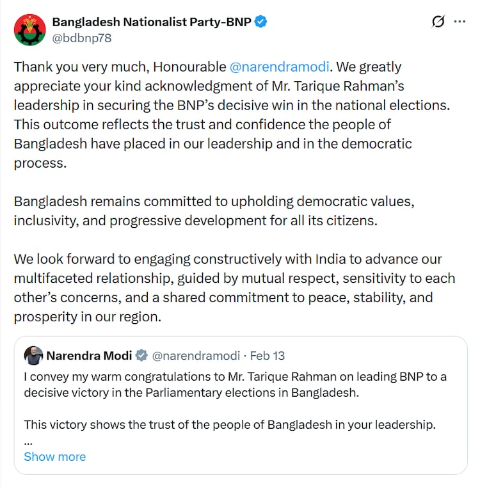This screenshot has width=480, height=487.
Task: Open the BNP profile avatar logo
Action: point(30,29)
